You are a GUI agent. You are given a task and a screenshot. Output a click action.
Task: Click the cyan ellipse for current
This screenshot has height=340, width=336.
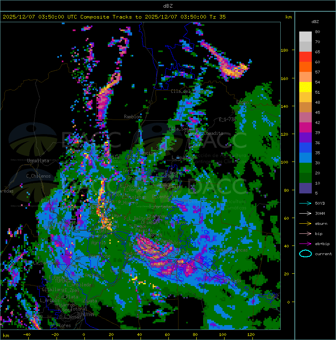pyautogui.click(x=305, y=254)
